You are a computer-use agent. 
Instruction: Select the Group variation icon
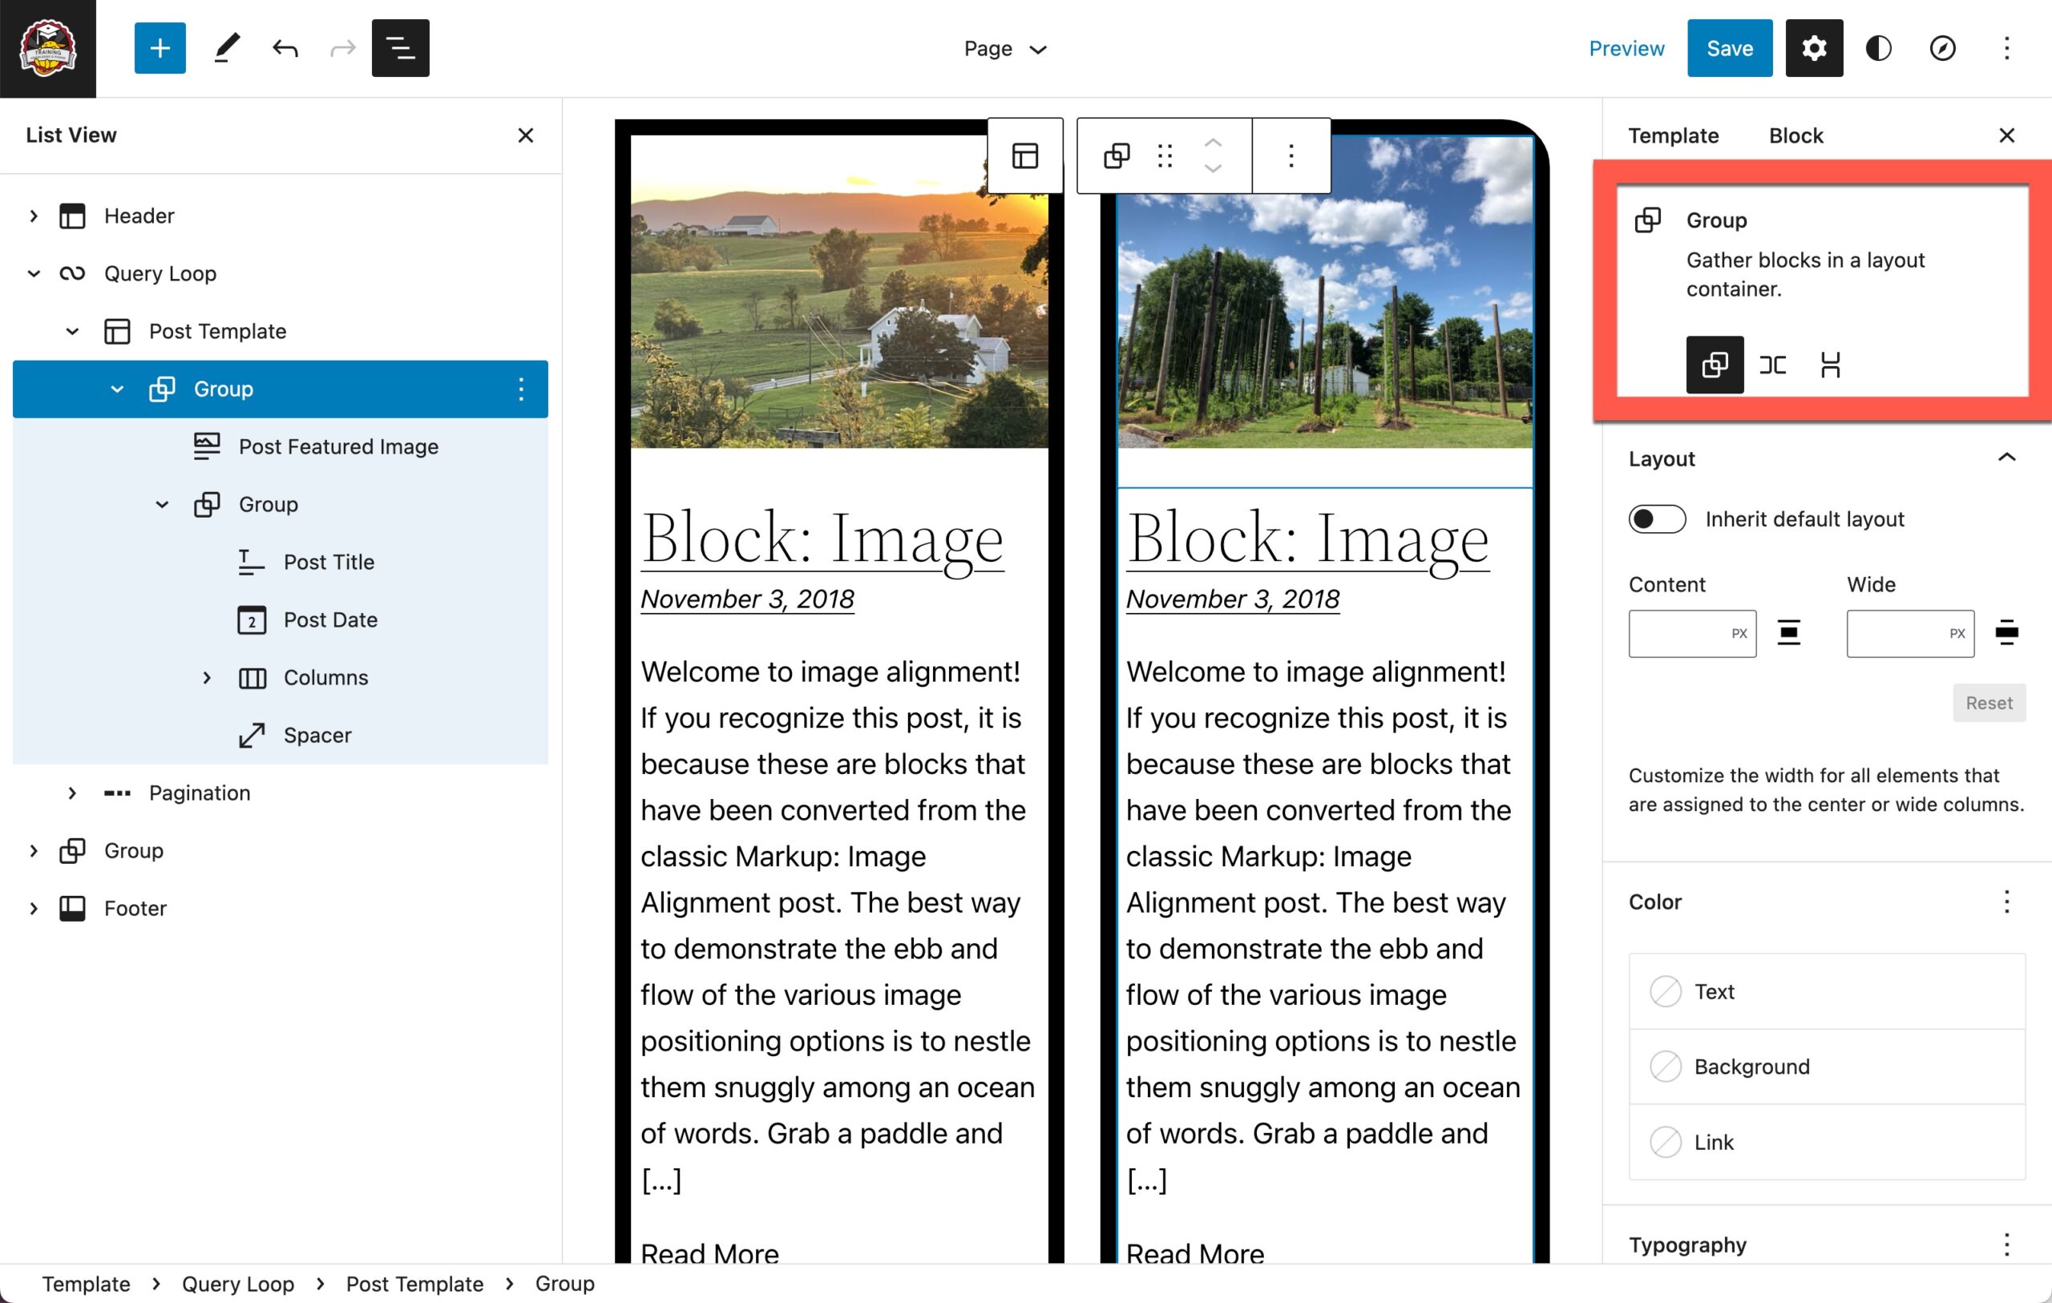[x=1715, y=365]
